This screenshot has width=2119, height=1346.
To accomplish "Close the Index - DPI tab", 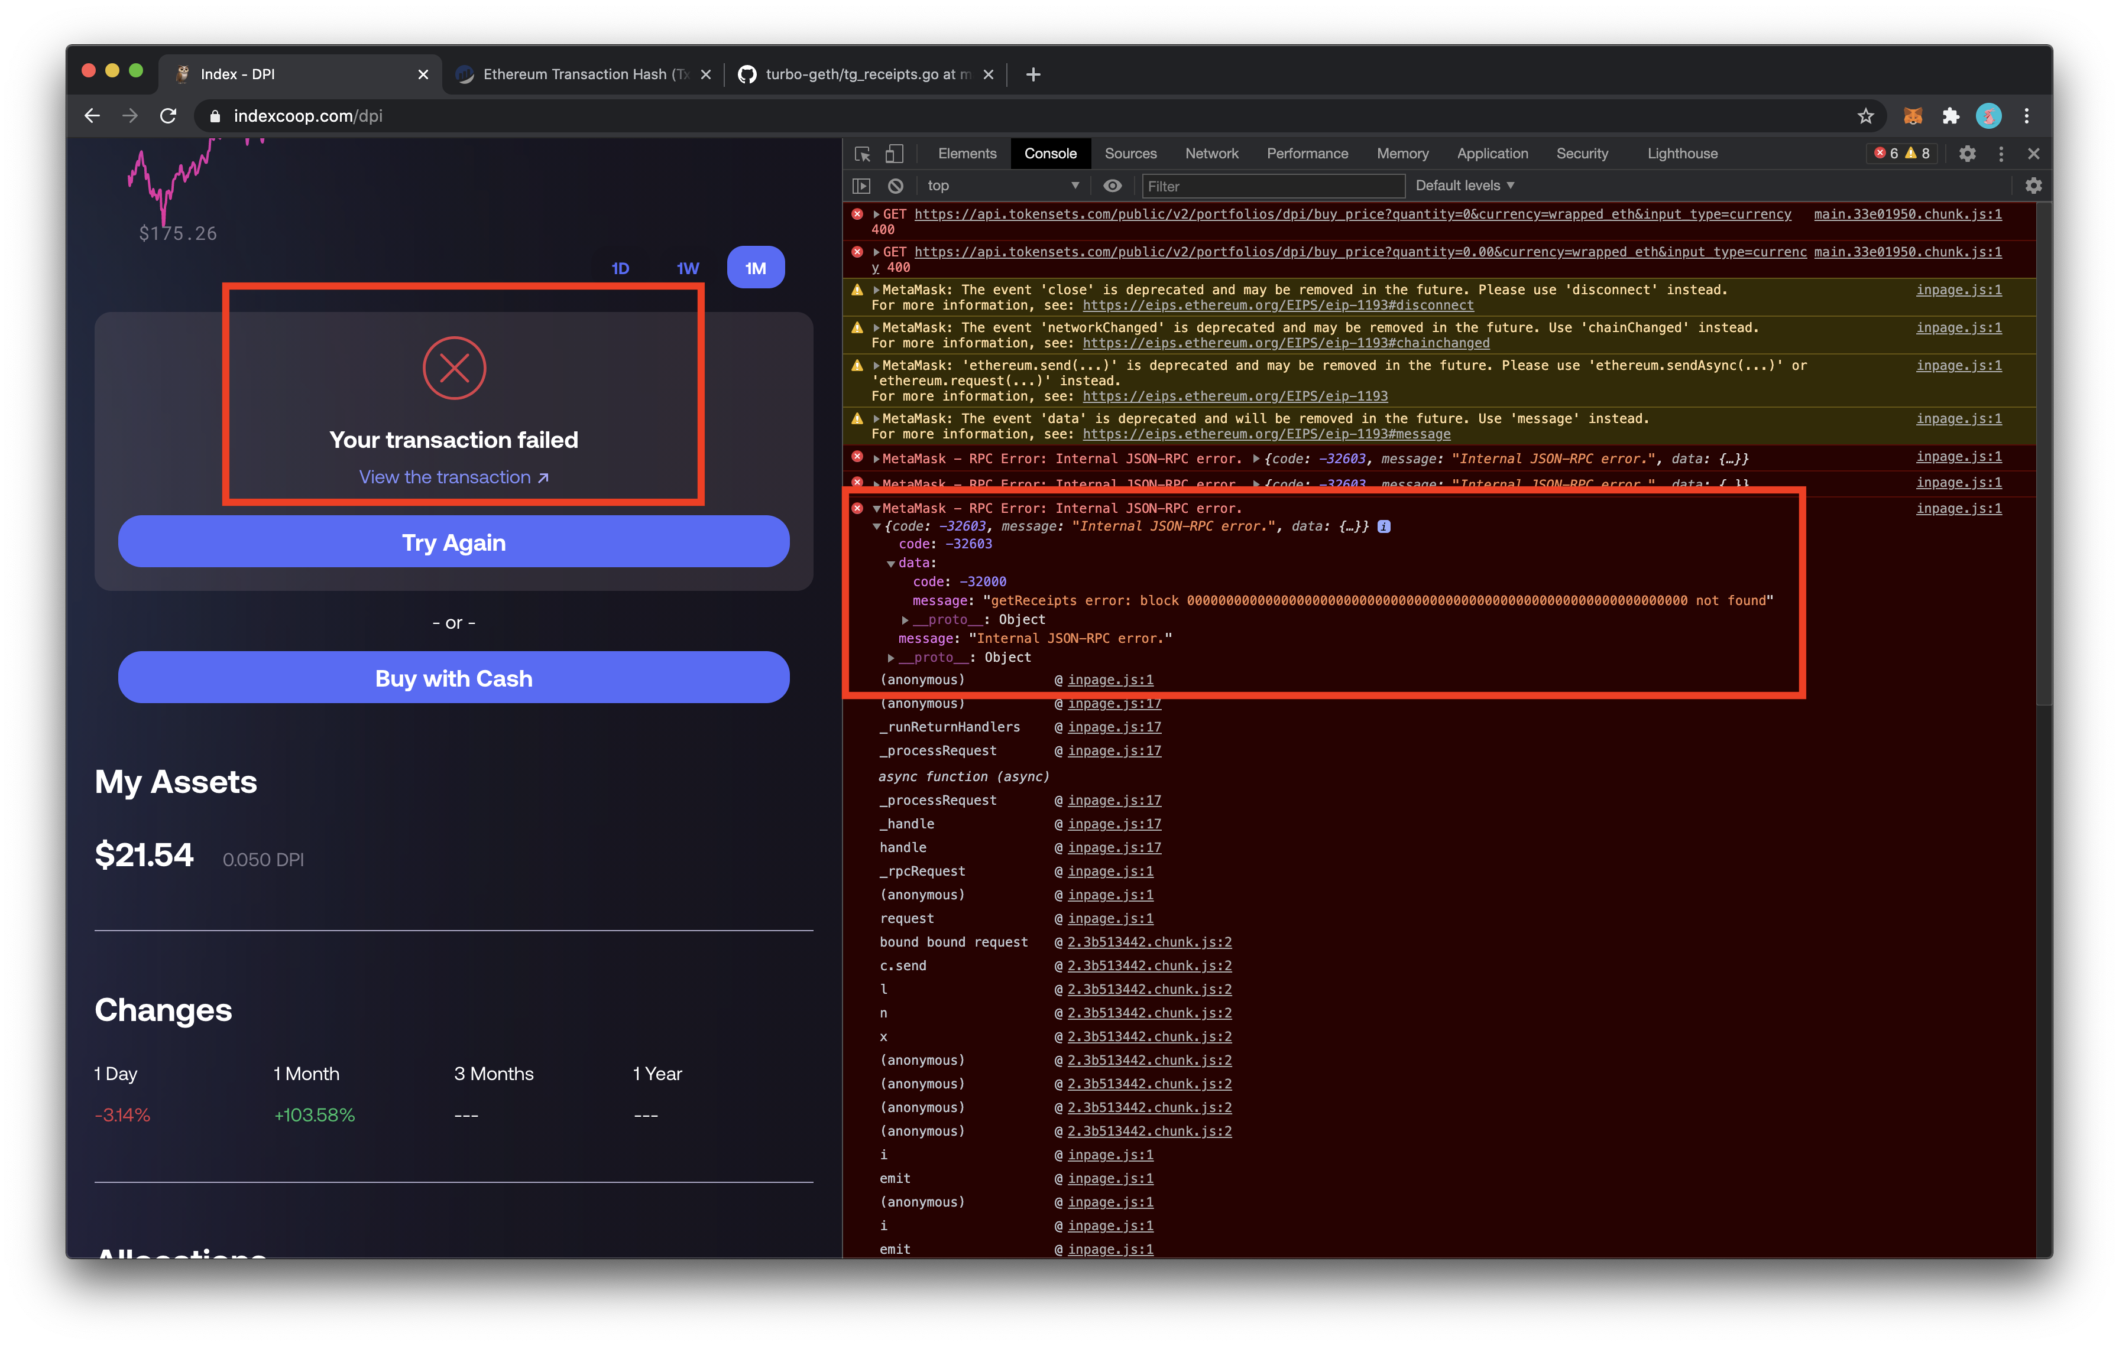I will click(423, 74).
